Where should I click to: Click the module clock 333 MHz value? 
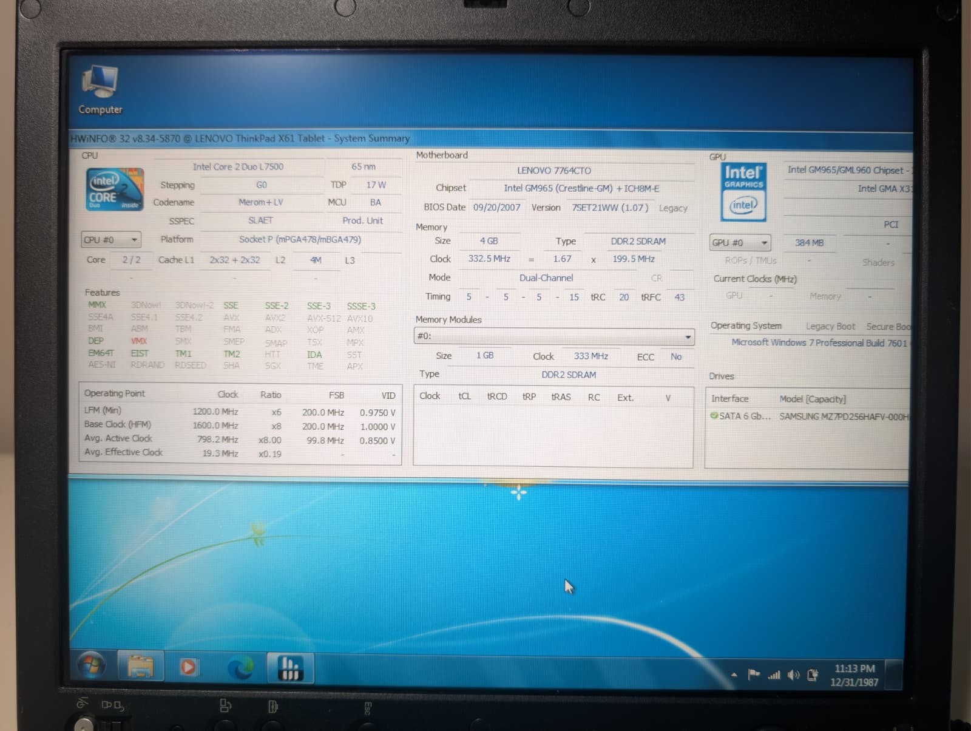[x=591, y=356]
